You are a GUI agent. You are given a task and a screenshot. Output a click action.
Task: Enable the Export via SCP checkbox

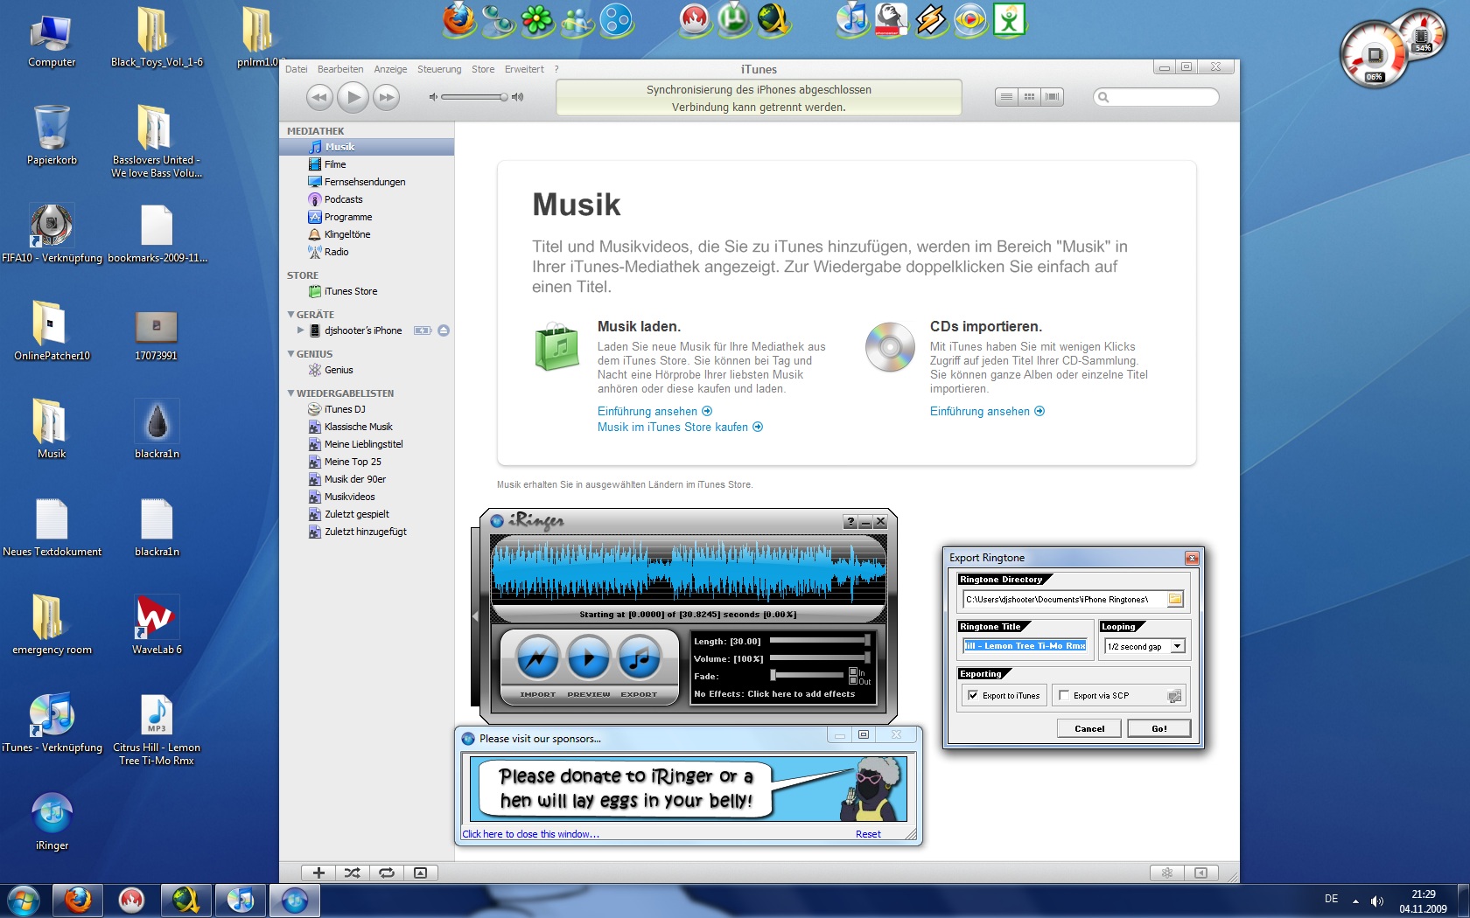[1064, 696]
